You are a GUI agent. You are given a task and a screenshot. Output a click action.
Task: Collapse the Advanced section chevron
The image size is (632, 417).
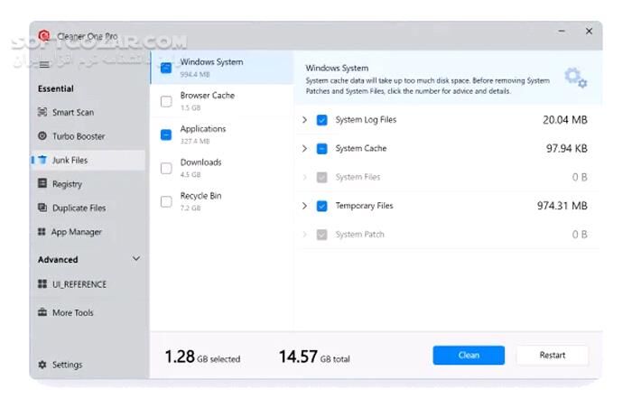(x=136, y=259)
